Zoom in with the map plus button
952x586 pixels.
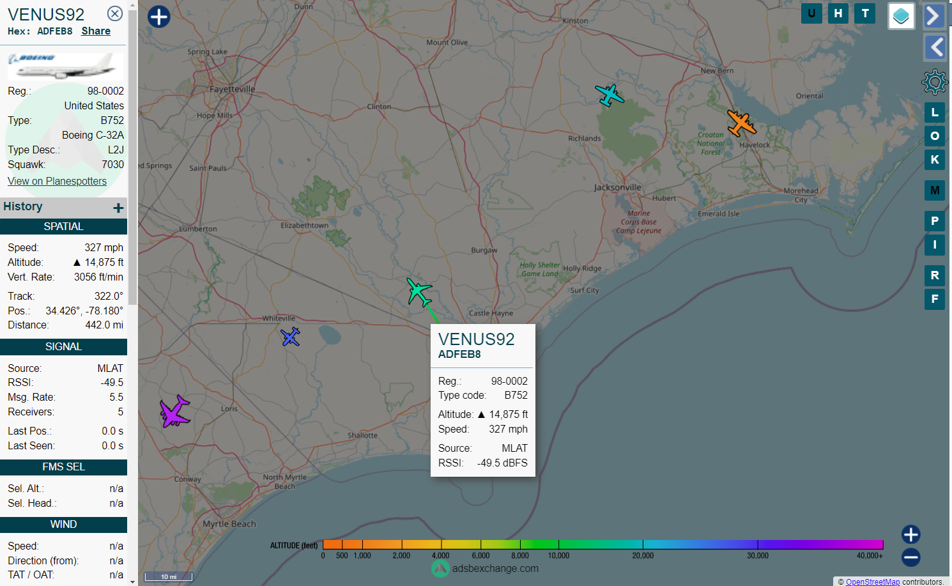coord(911,534)
